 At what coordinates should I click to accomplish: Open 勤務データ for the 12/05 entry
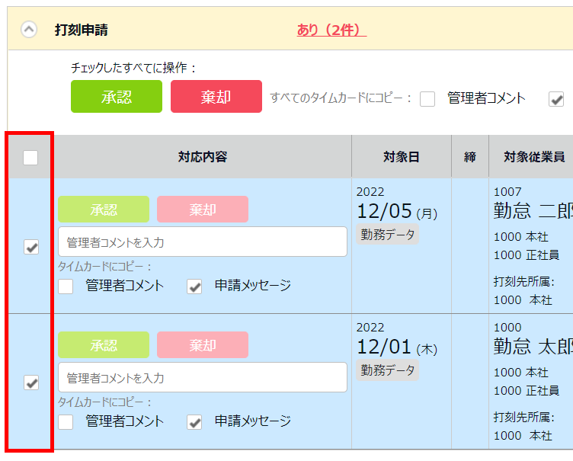pos(388,235)
